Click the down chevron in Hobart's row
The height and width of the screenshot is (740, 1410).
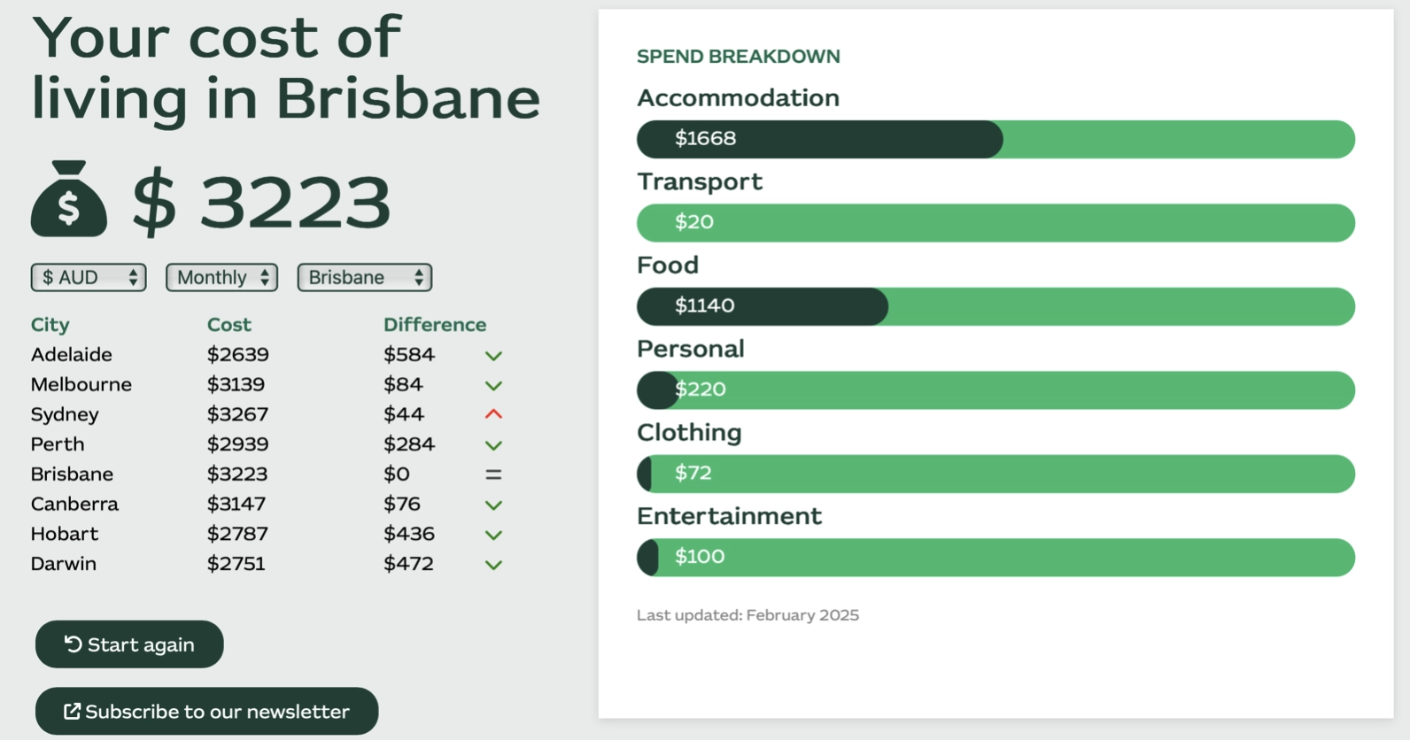(493, 535)
